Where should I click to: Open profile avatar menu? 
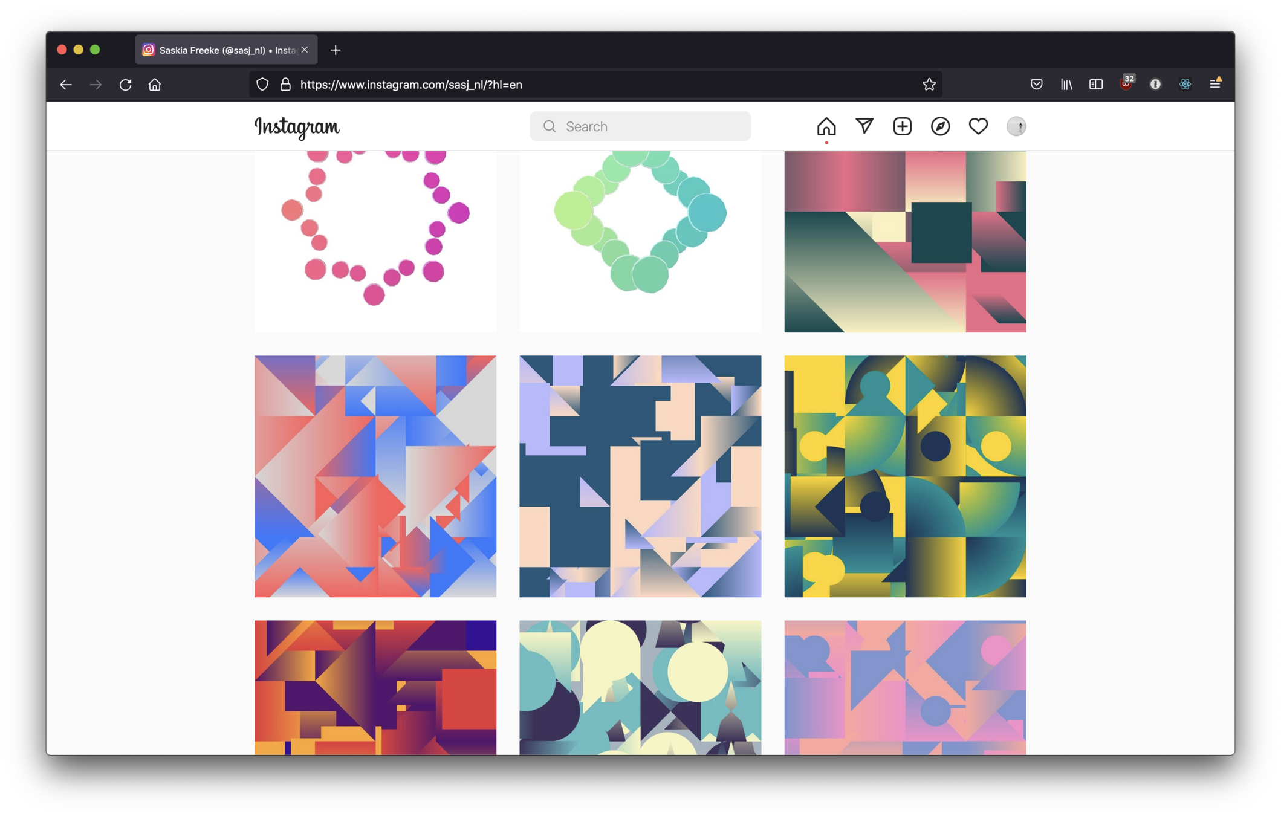(1016, 126)
